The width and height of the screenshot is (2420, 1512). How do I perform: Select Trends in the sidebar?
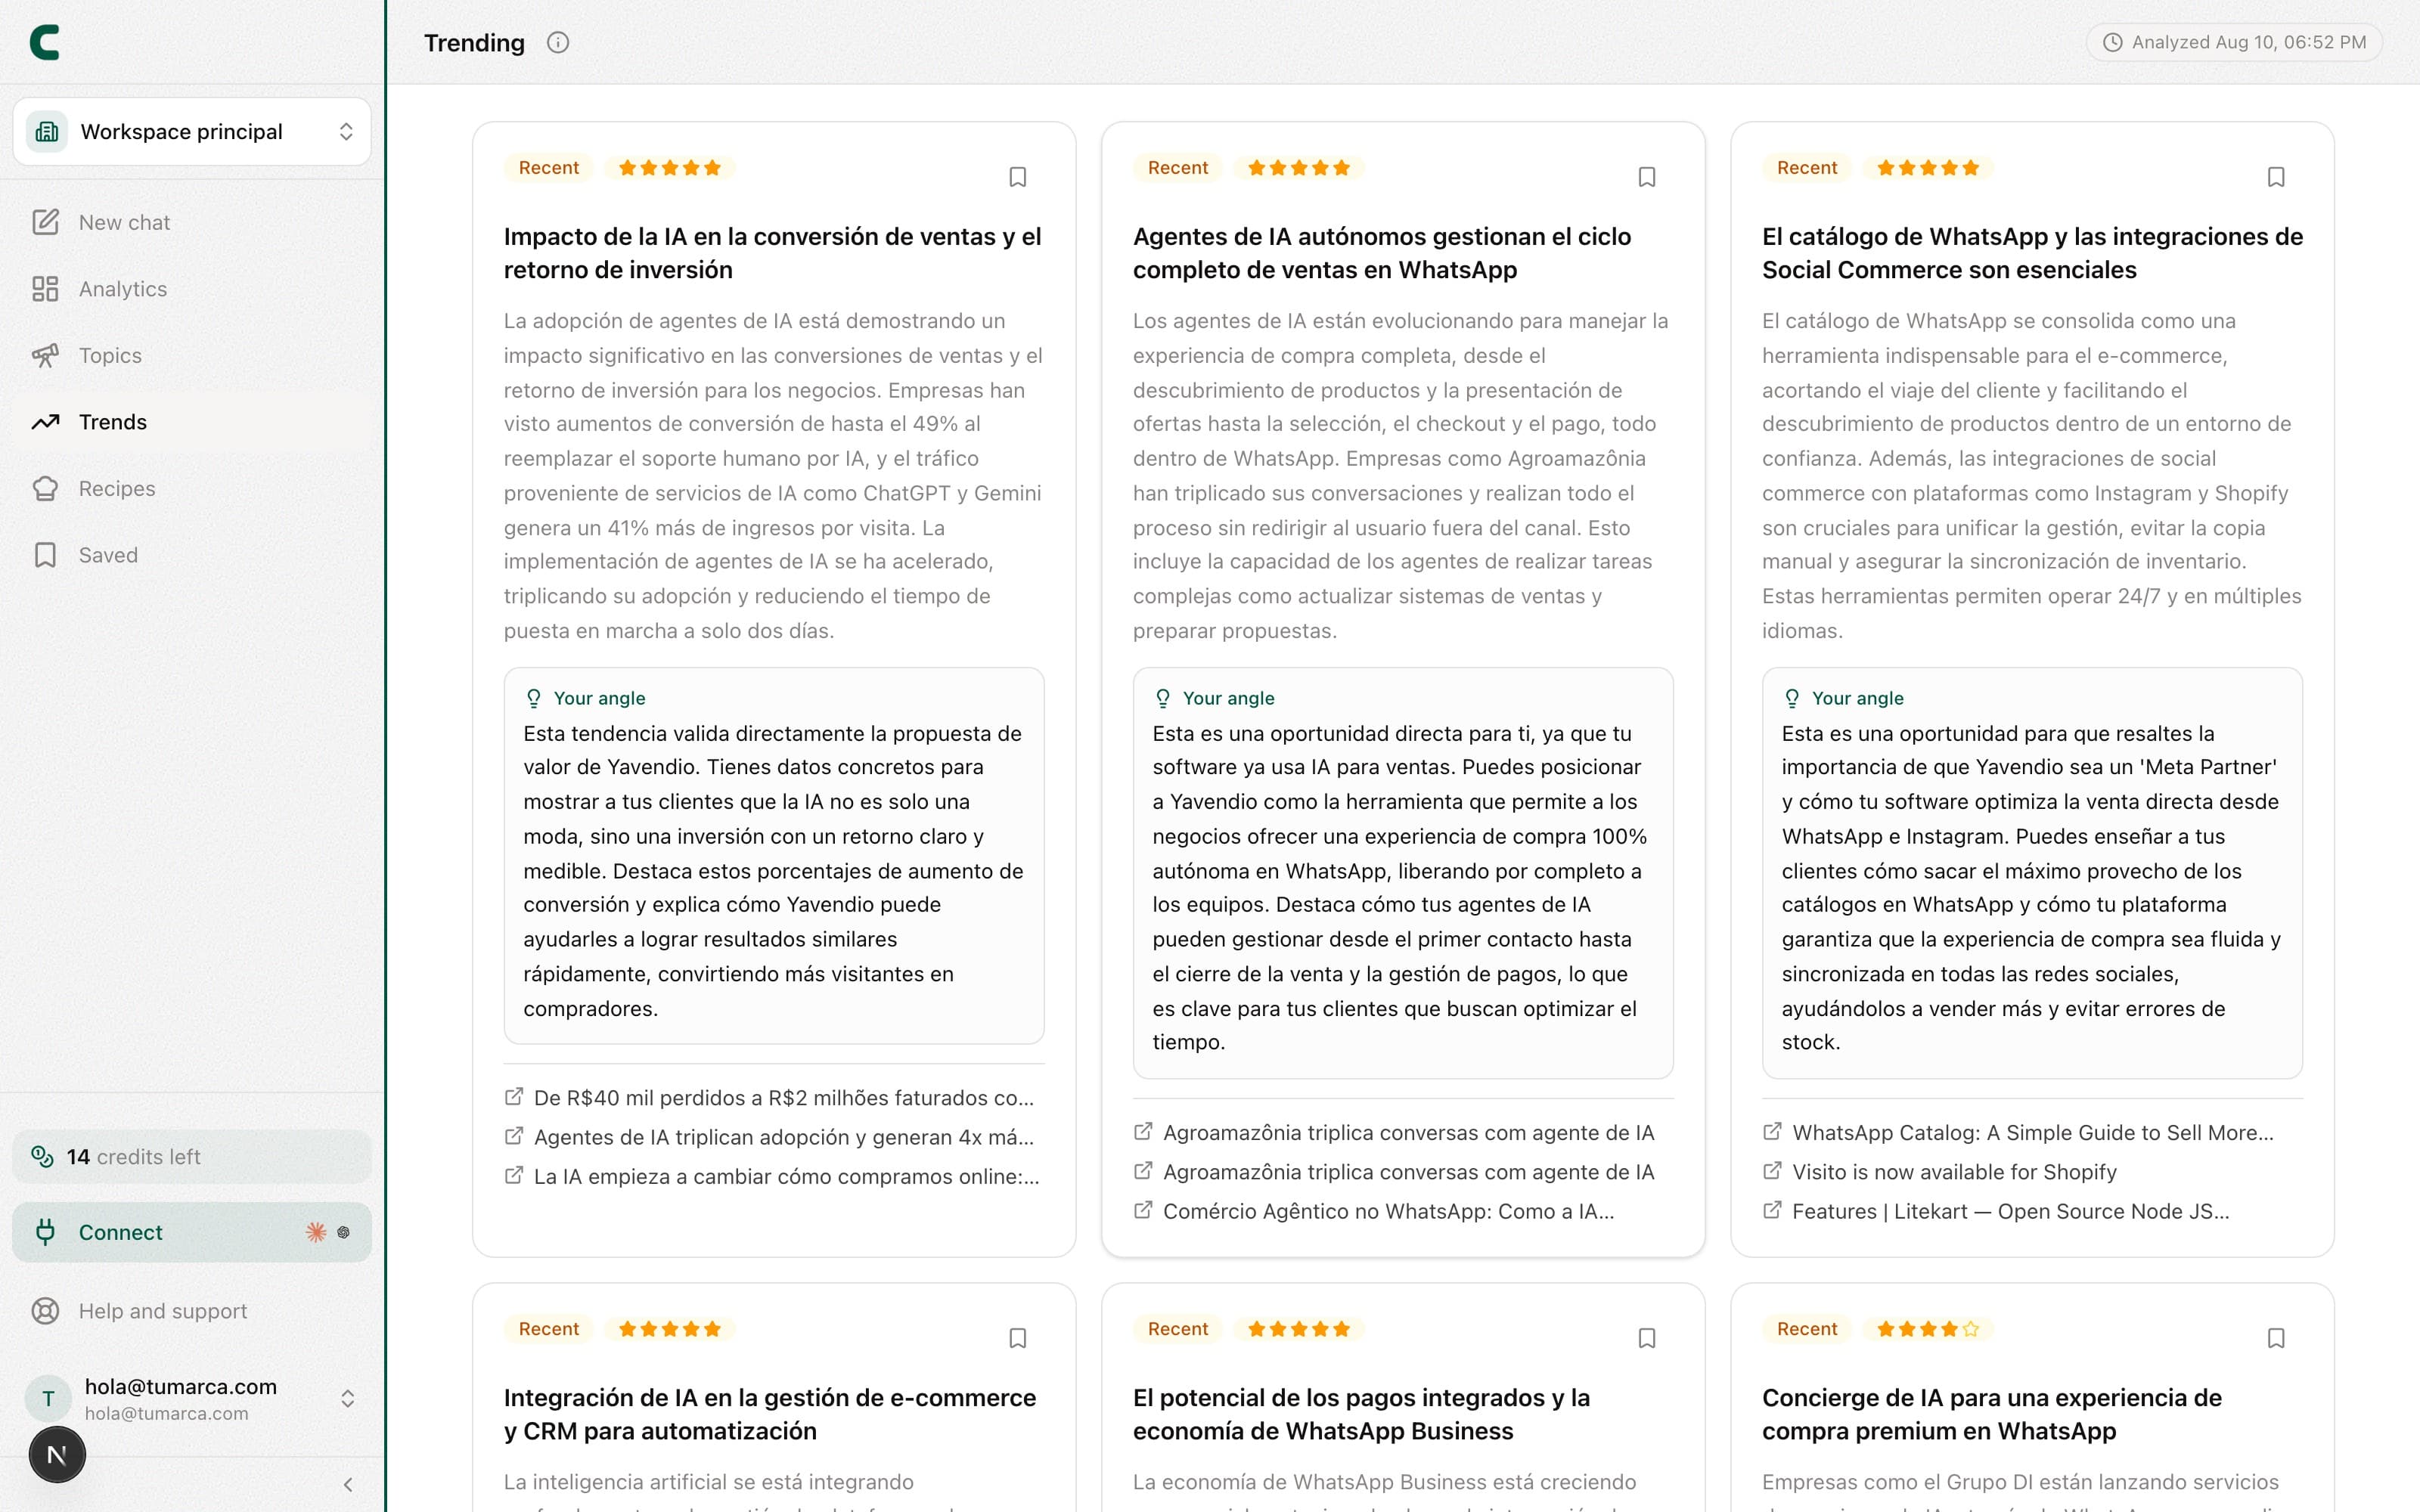192,422
